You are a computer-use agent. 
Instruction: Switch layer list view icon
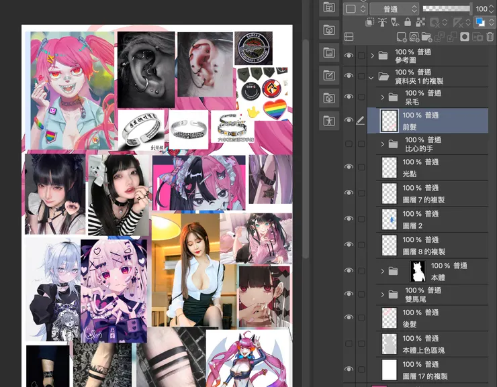tap(349, 37)
